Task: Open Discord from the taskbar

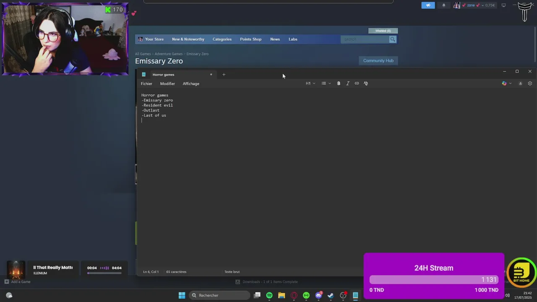Action: [318, 295]
